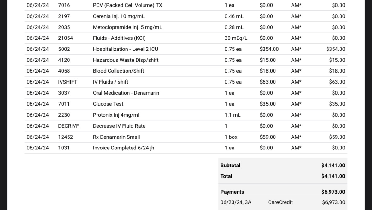
Task: Click the Hazardous Waste Disp/shift description
Action: coord(126,60)
